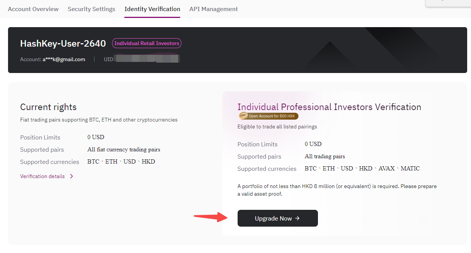This screenshot has height=253, width=471.
Task: Click Individual Professional Investors Verification heading
Action: point(329,107)
